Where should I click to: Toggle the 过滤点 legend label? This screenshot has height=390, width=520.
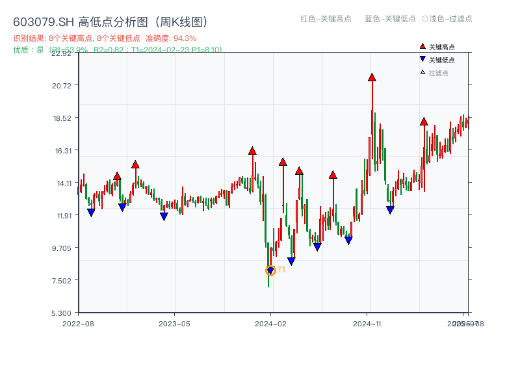[438, 73]
